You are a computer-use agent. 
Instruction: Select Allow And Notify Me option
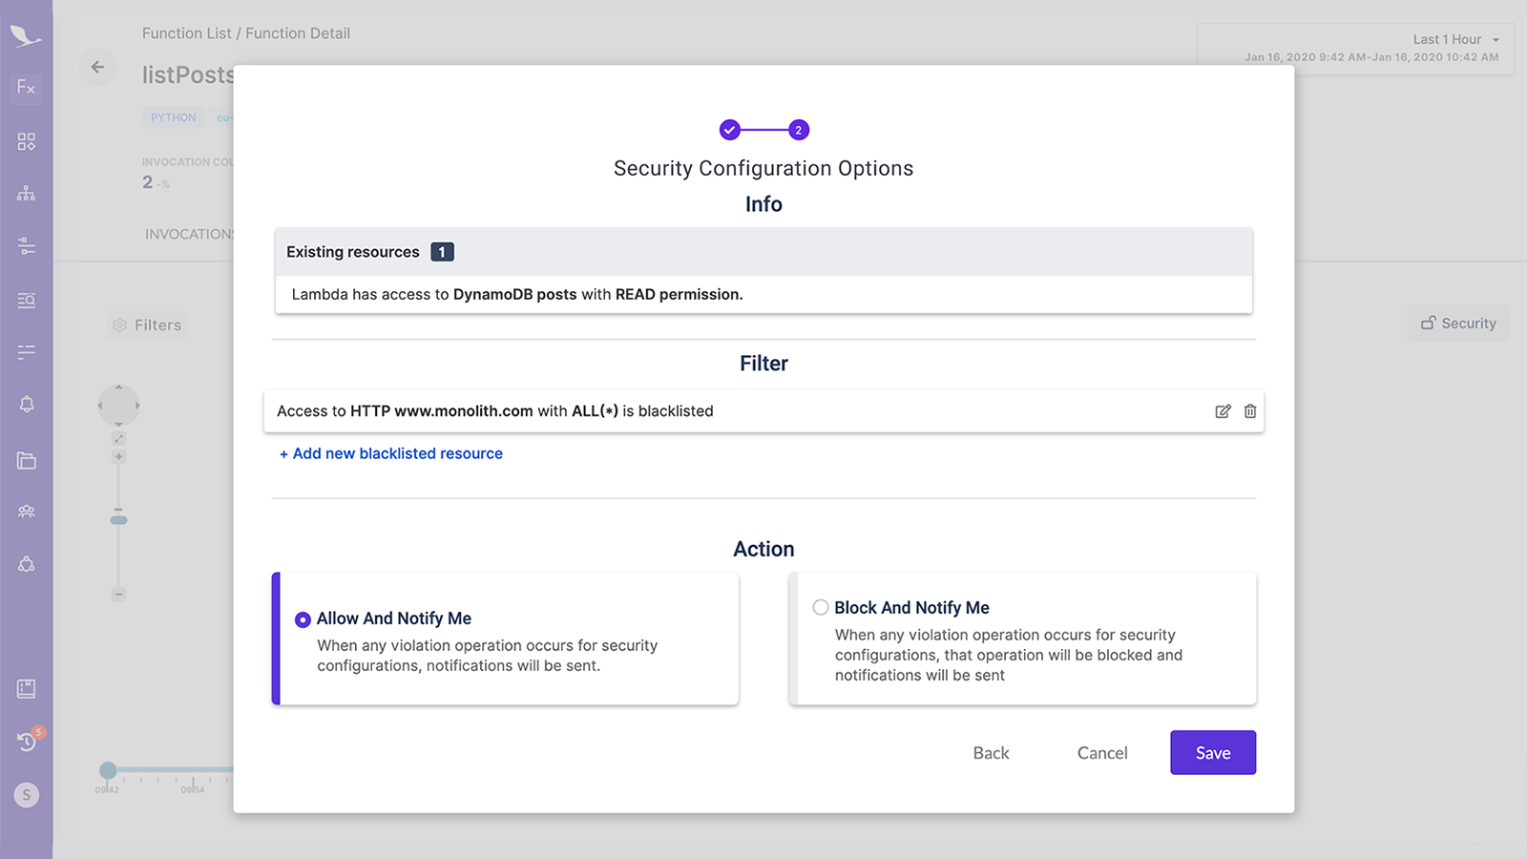(x=303, y=619)
